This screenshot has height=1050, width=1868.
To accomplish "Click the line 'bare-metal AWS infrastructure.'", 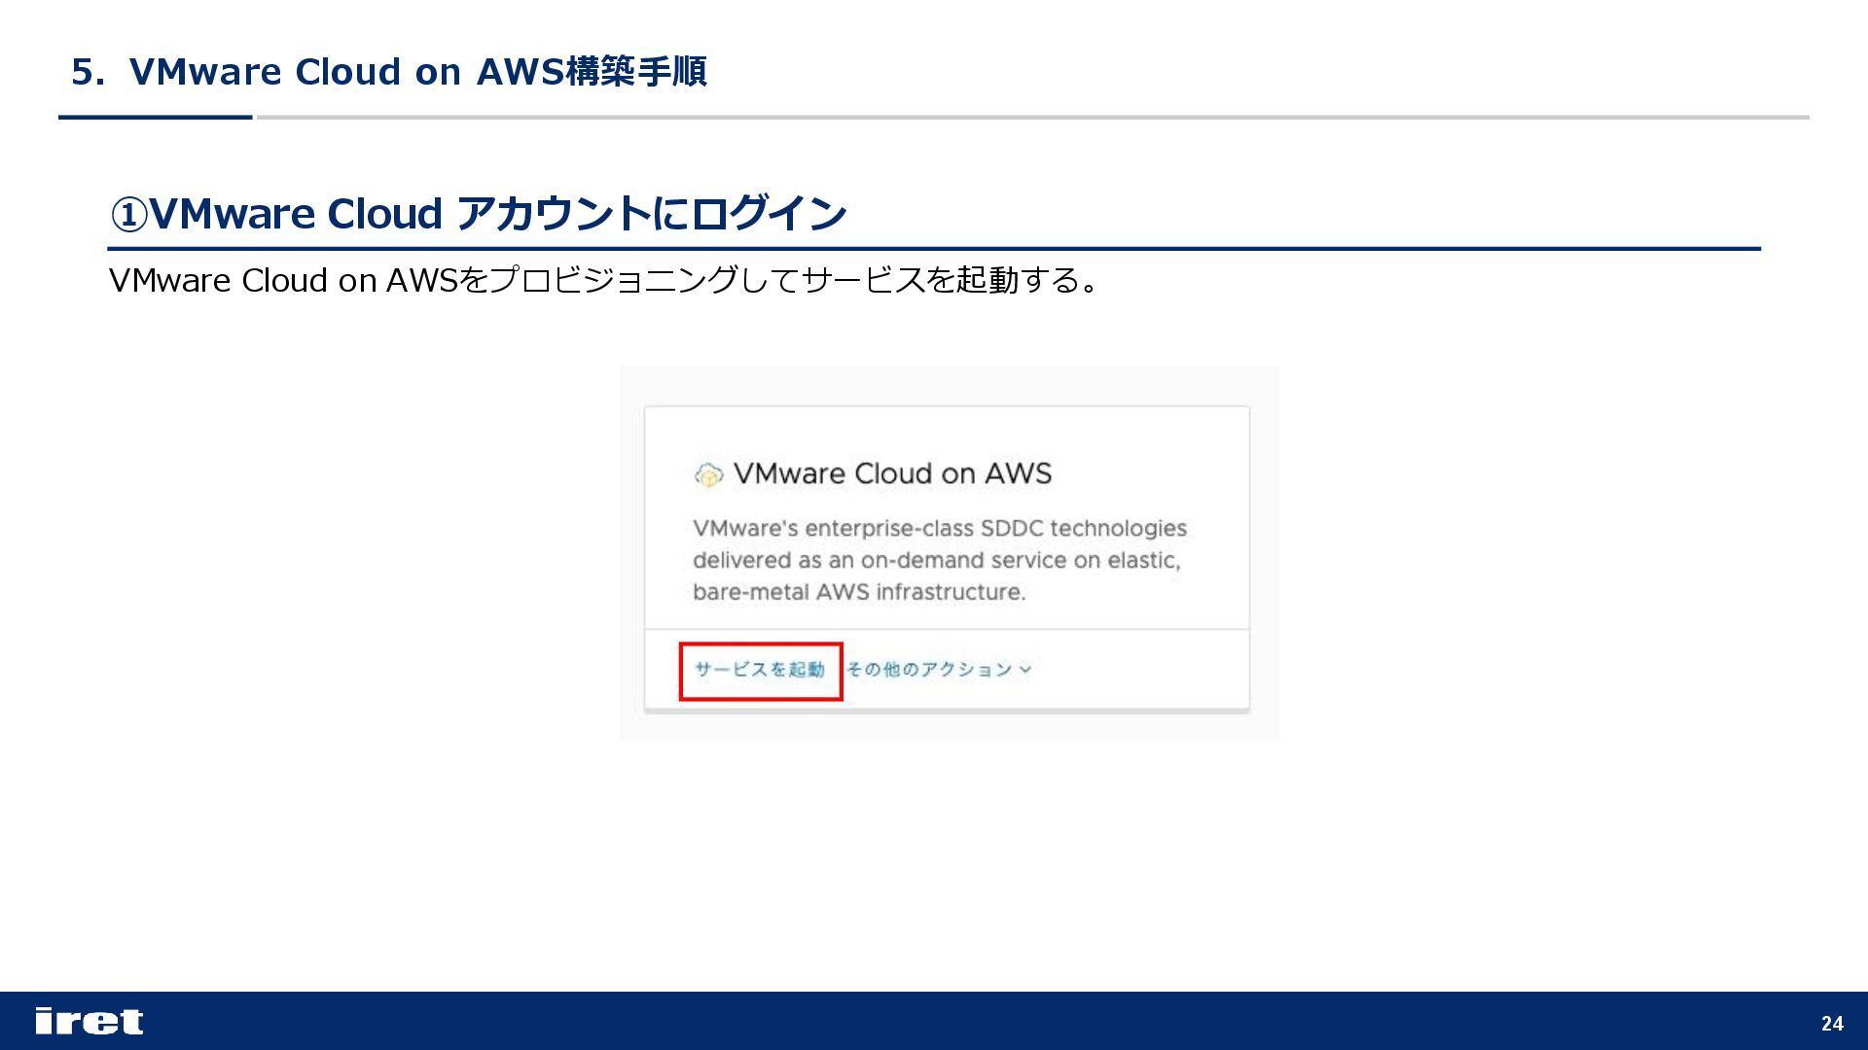I will click(x=859, y=592).
